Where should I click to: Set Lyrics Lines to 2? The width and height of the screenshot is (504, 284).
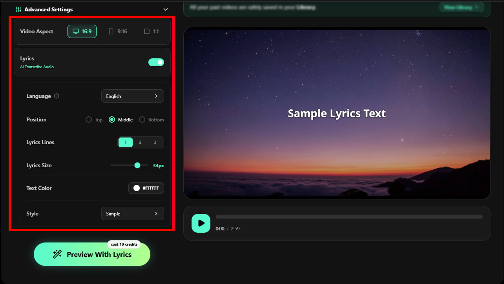[140, 142]
